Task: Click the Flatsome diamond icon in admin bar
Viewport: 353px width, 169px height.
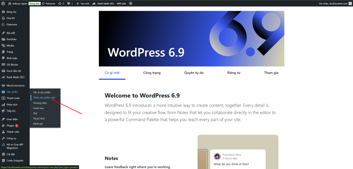Action: coord(43,3)
